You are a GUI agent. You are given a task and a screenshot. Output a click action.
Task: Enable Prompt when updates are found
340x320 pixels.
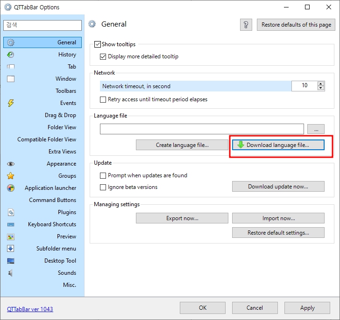(103, 175)
